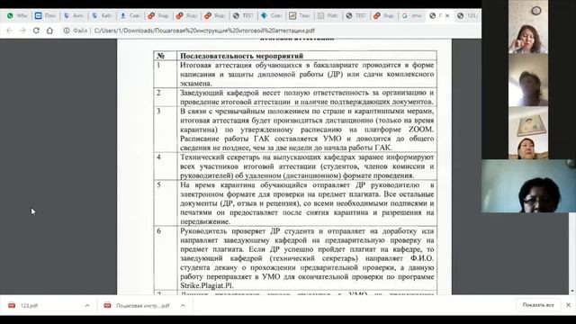Open the Каб tab
This screenshot has height=324, width=576.
point(102,16)
